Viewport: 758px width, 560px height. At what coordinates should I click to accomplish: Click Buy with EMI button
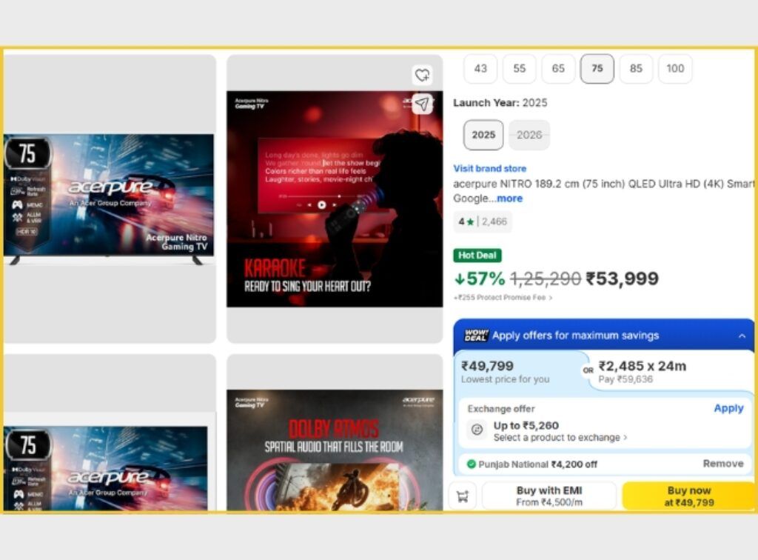click(549, 496)
